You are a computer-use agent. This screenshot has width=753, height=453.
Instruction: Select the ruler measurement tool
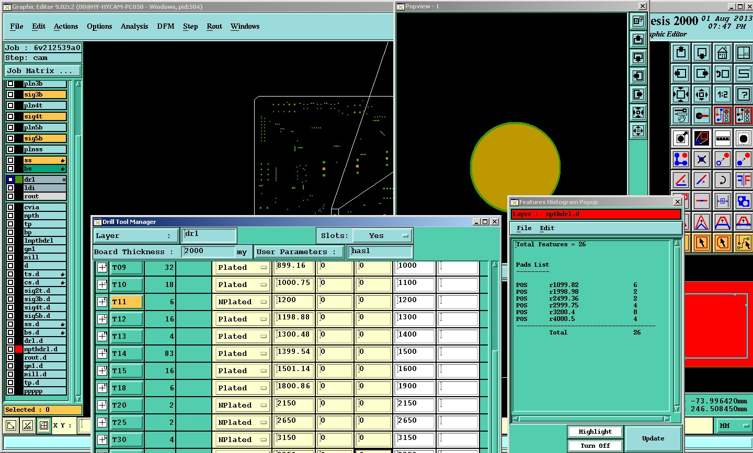[x=722, y=138]
